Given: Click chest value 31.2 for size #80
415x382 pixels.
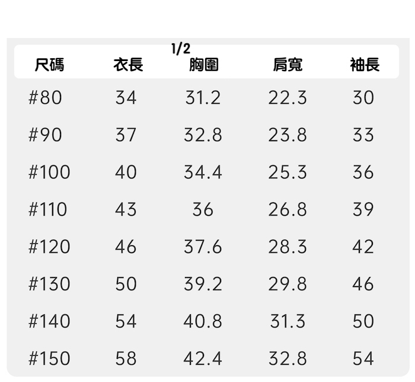Looking at the screenshot, I should pos(203,98).
